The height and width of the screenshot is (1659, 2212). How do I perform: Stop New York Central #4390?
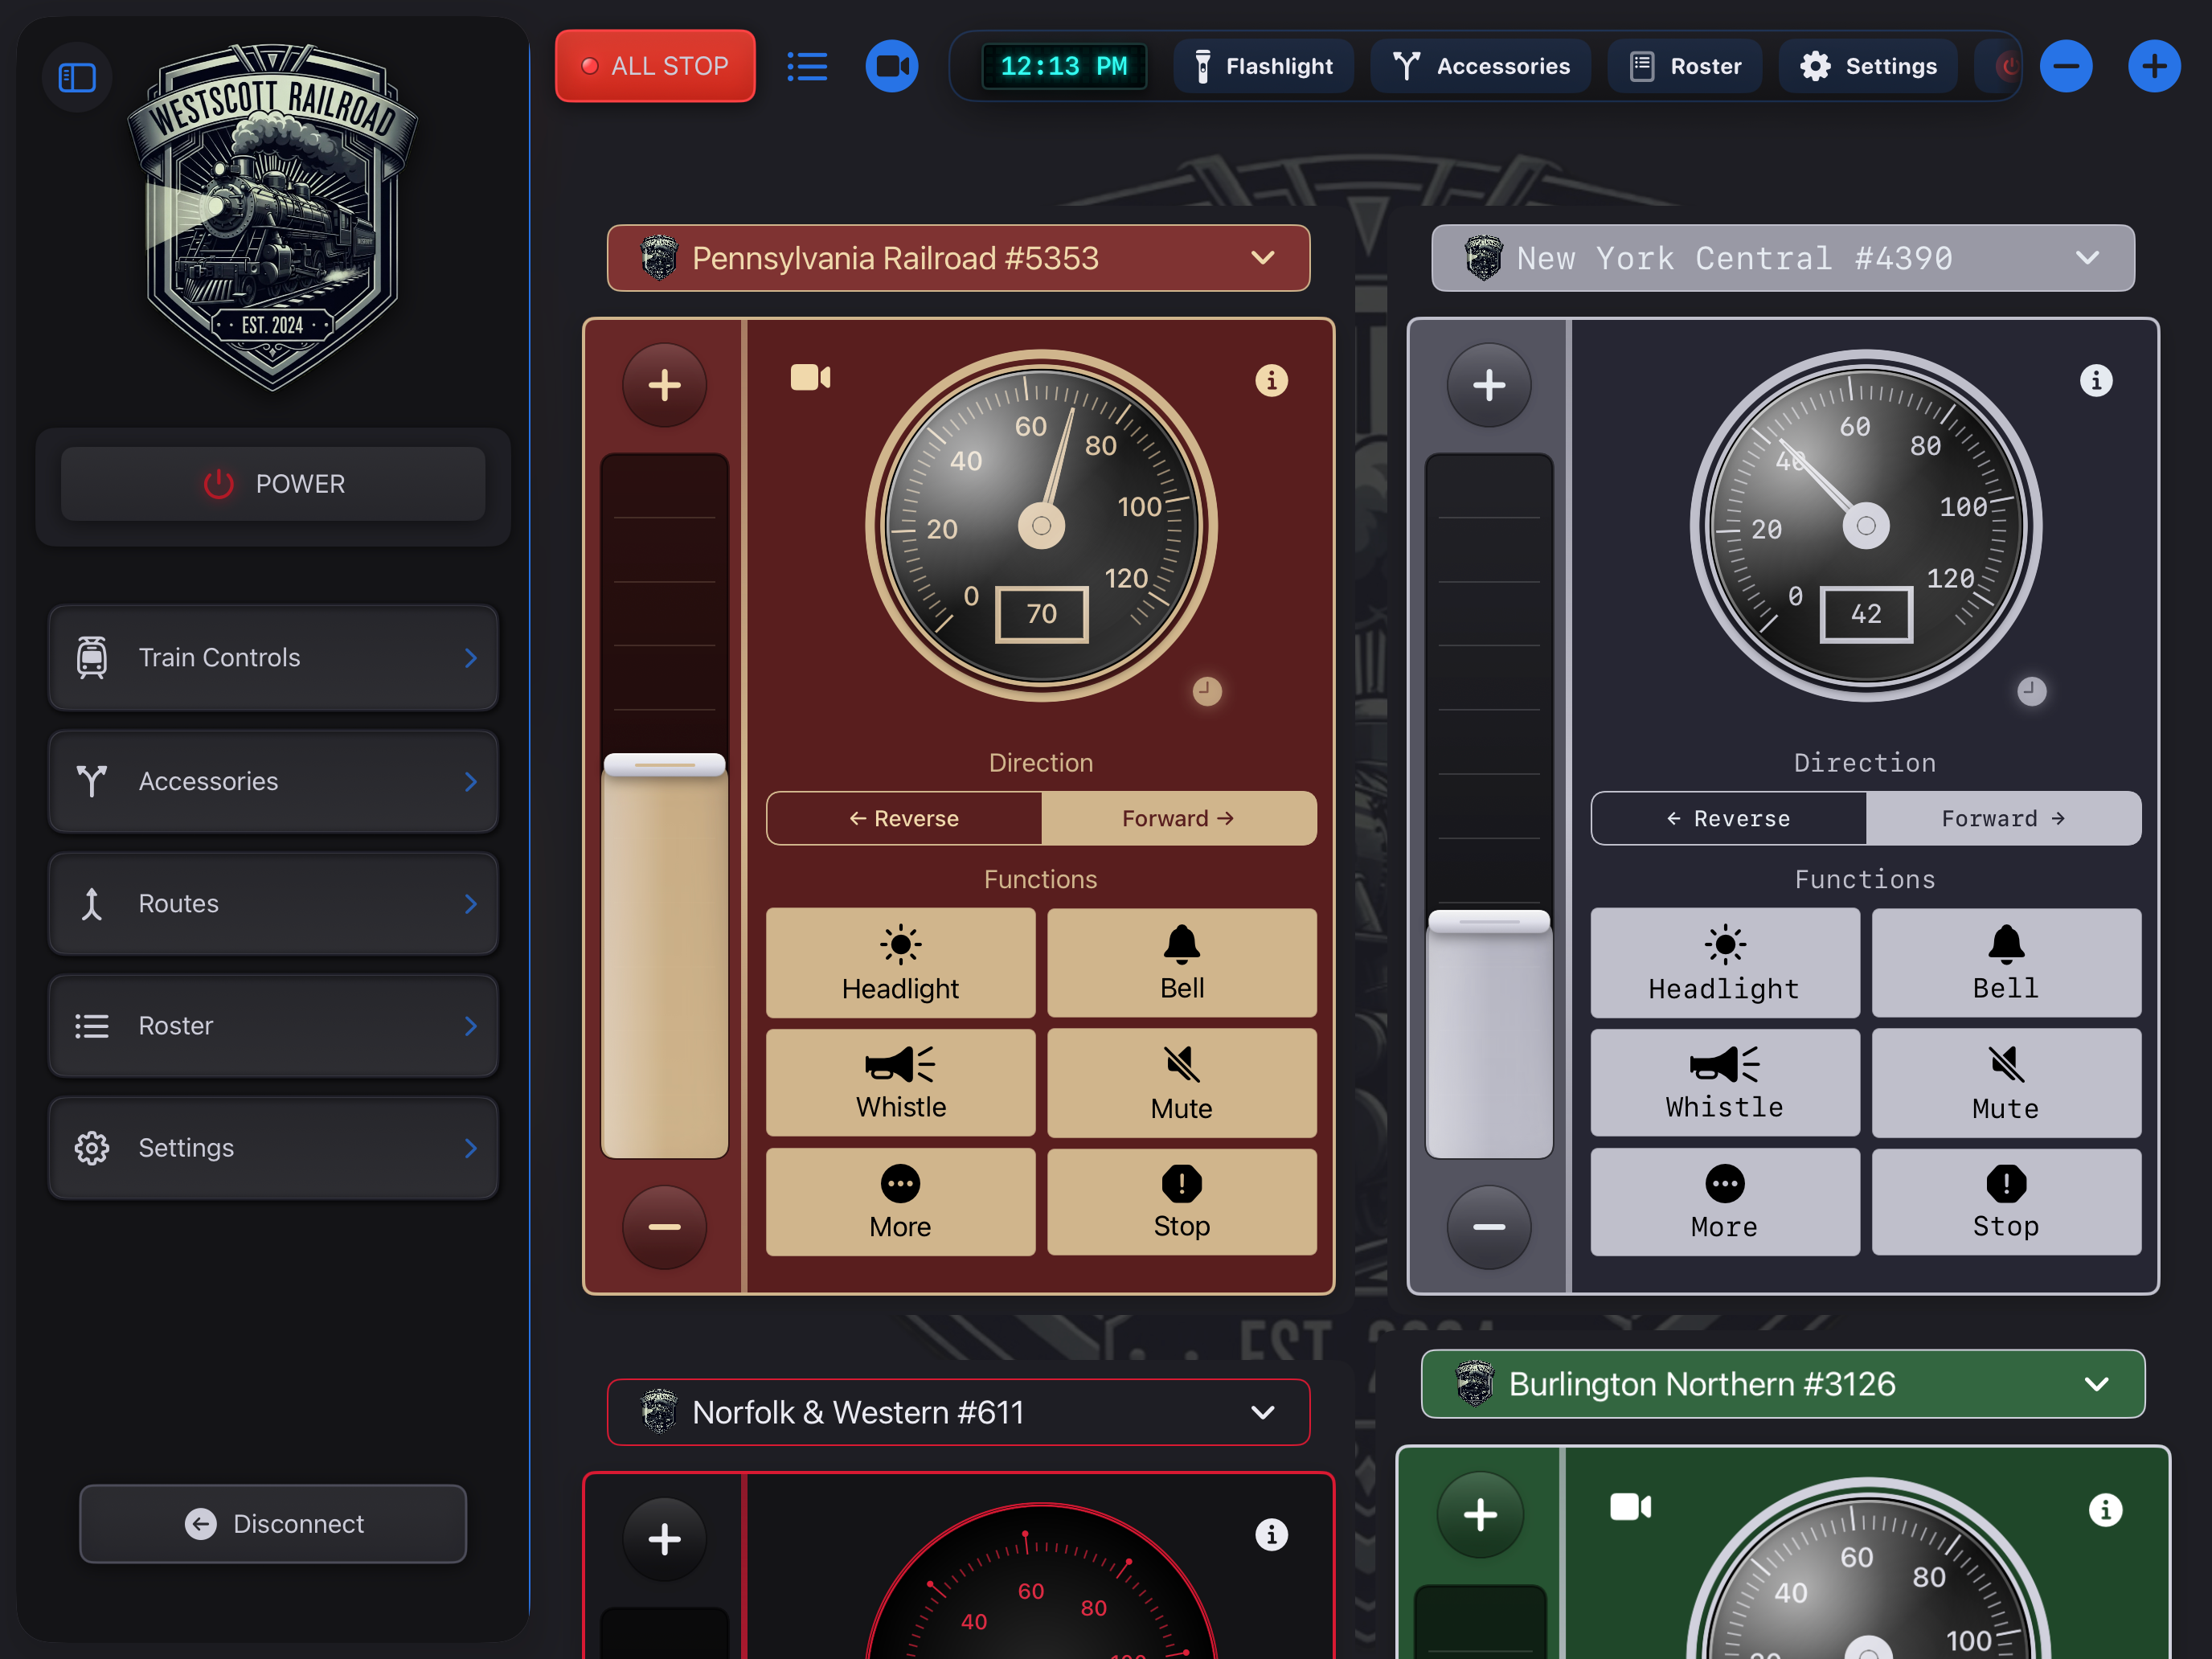2006,1202
